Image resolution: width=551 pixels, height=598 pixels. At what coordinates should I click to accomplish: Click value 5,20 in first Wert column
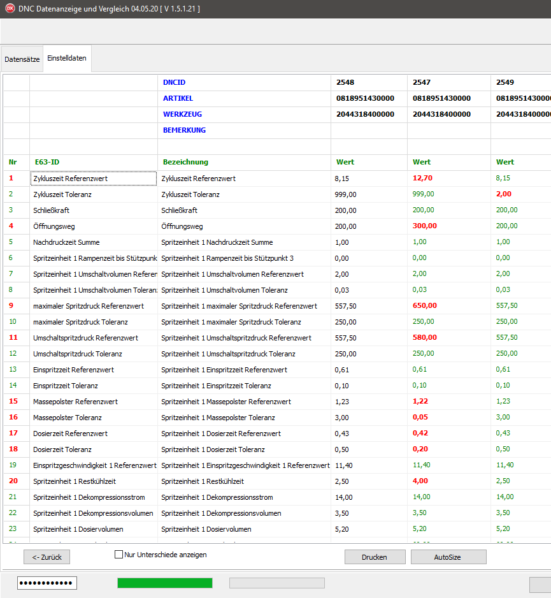pos(342,529)
